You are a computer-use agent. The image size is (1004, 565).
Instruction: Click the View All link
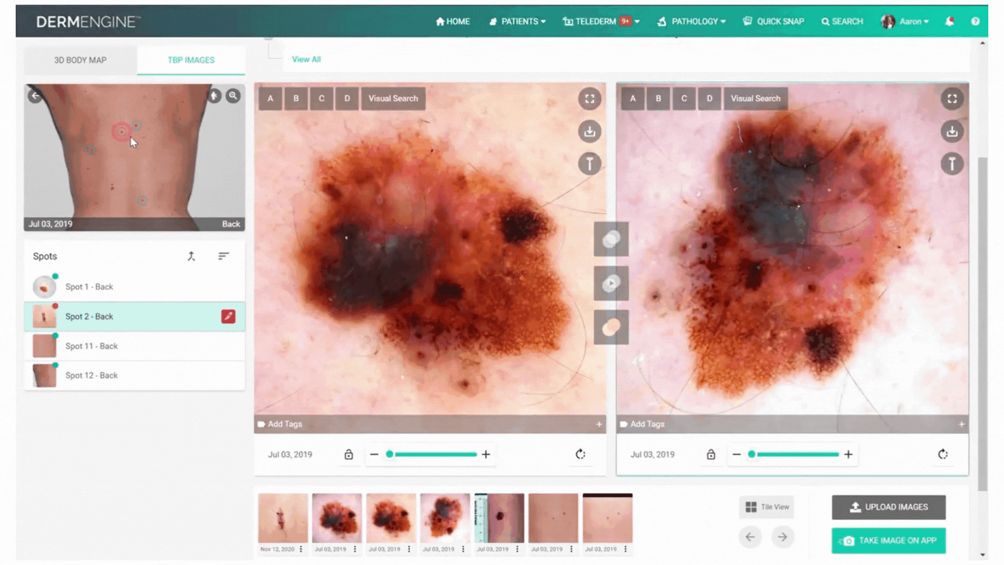[x=306, y=59]
